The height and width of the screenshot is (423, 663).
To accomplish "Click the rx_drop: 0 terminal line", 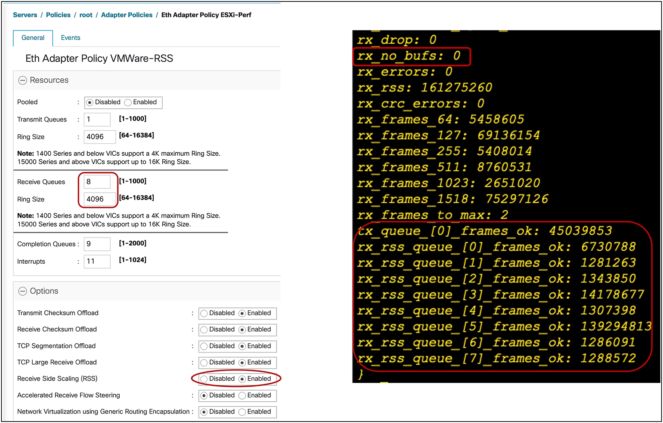I will point(397,40).
